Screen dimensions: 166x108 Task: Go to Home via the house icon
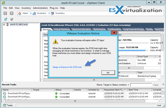click(20, 13)
